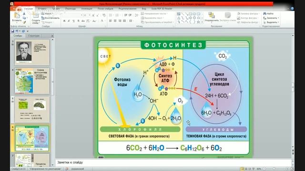Select the down arrow shape
Viewport: 305px width, 171px height.
194,18
